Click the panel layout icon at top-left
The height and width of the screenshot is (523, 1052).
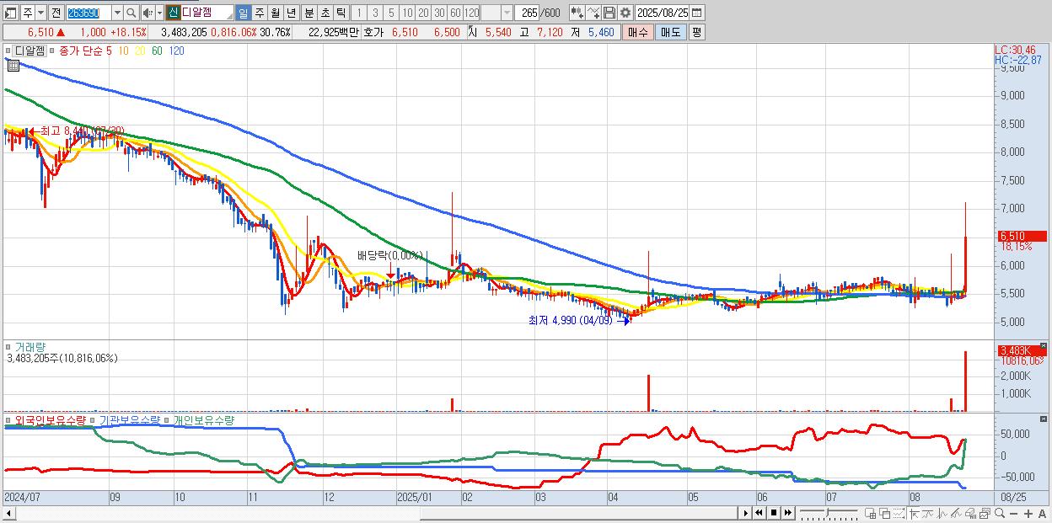coord(10,13)
